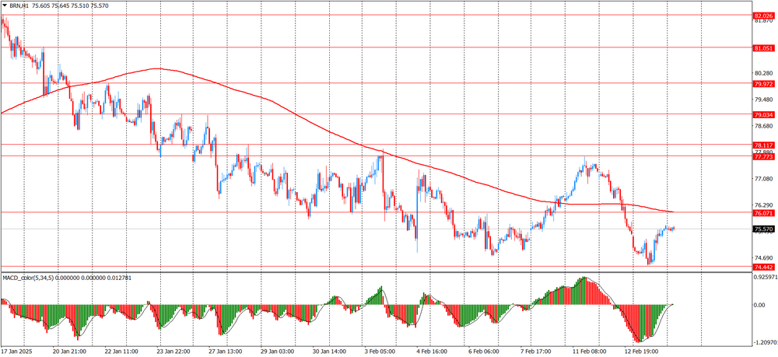Click the 74.690 price scale label
The image size is (778, 357).
tap(763, 257)
